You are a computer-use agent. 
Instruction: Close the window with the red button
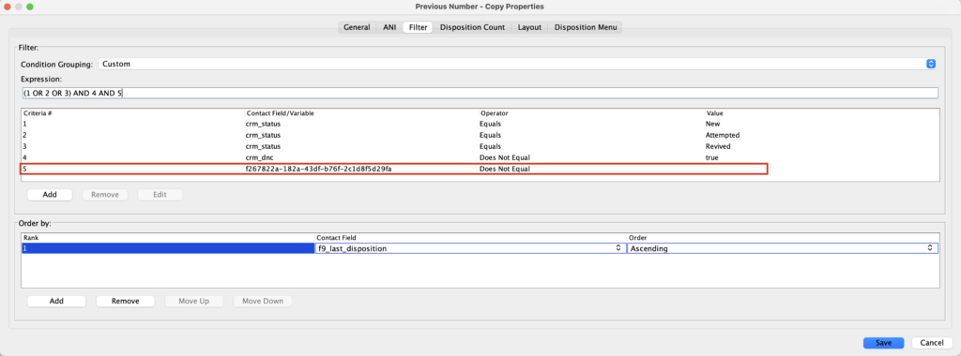[x=8, y=7]
